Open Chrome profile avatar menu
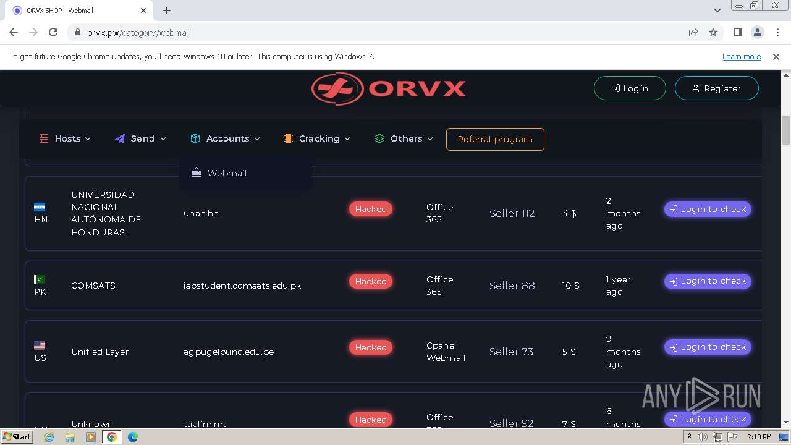 click(757, 32)
